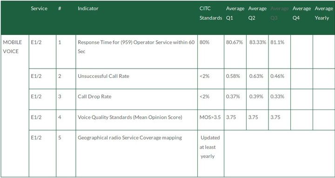Click the "Service" column header
The height and width of the screenshot is (178, 335).
coord(39,8)
